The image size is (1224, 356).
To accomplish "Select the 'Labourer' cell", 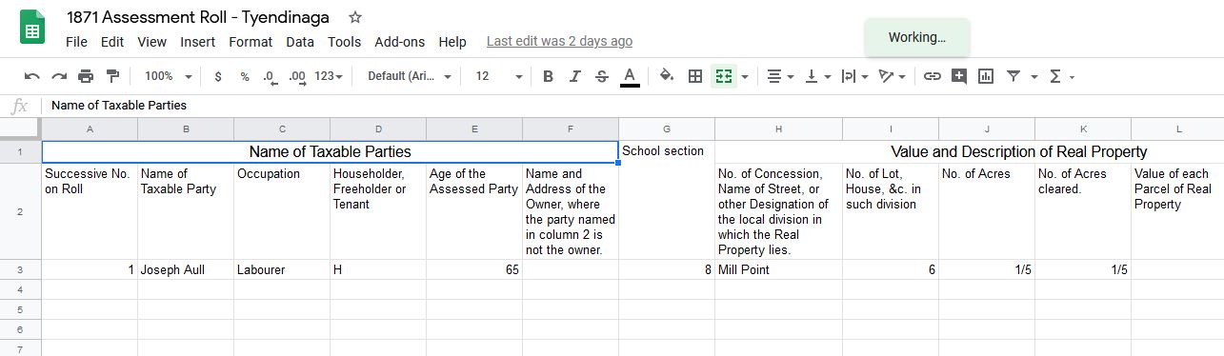I will pyautogui.click(x=282, y=270).
